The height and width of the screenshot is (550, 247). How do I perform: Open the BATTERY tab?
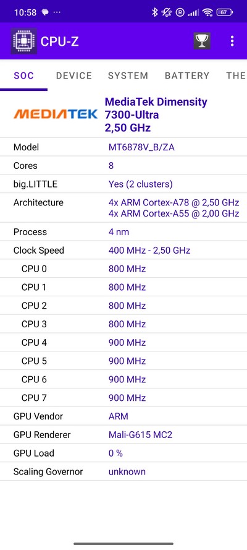tap(187, 75)
